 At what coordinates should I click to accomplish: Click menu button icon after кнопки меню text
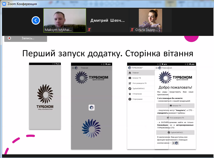pos(175,143)
